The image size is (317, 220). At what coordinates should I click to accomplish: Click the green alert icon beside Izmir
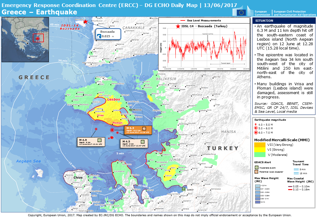coord(183,189)
